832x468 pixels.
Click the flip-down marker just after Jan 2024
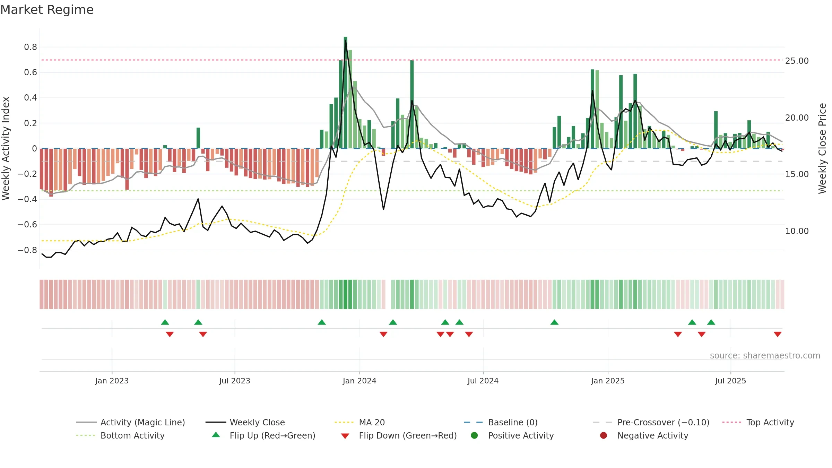coord(383,334)
